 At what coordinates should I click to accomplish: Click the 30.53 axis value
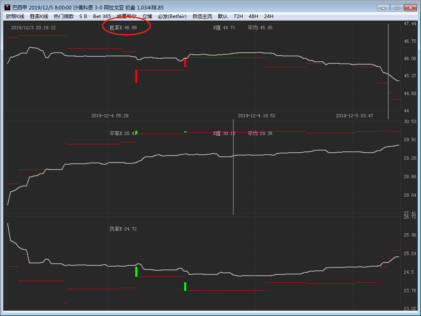tap(410, 121)
